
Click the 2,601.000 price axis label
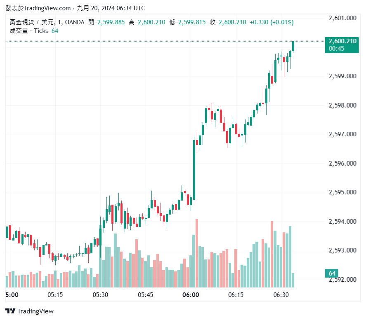(342, 18)
